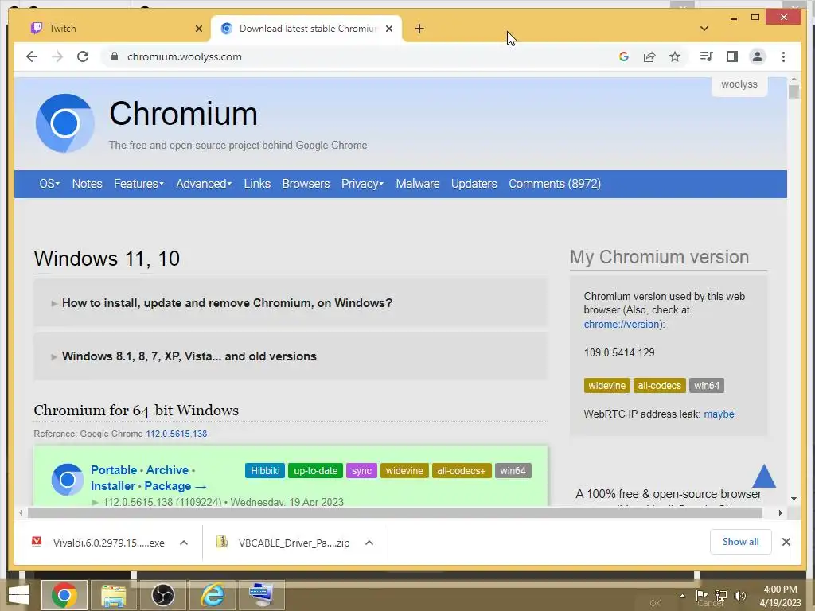Image resolution: width=815 pixels, height=611 pixels.
Task: Click the Portable download link
Action: click(x=114, y=469)
